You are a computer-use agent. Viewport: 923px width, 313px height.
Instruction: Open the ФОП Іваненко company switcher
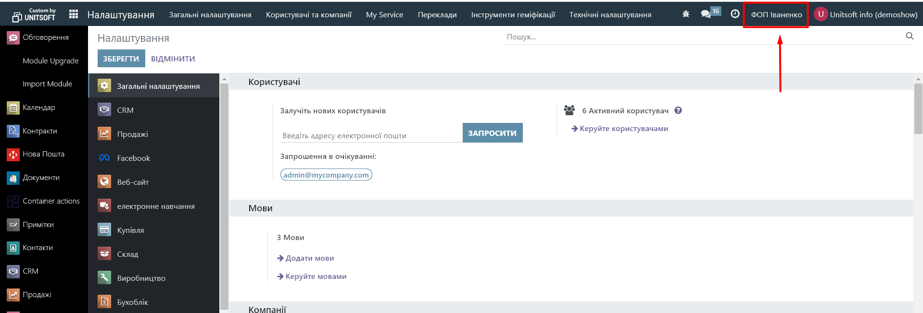pyautogui.click(x=776, y=15)
